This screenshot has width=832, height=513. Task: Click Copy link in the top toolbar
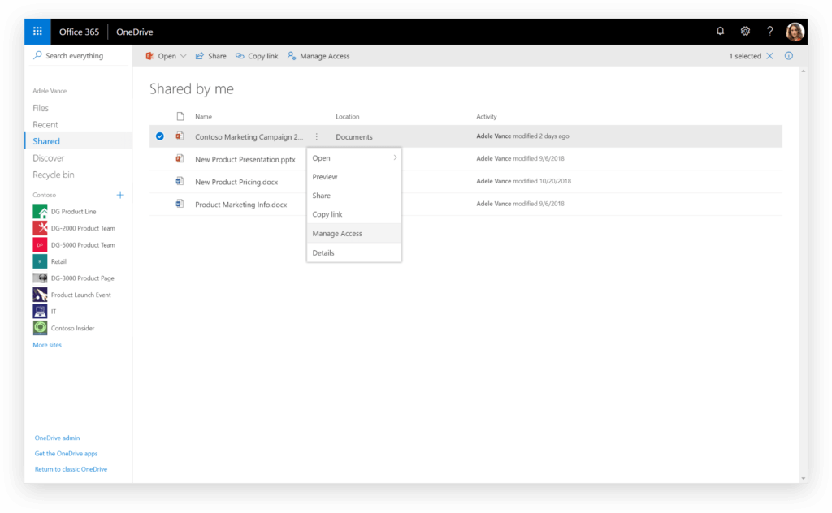(x=257, y=56)
